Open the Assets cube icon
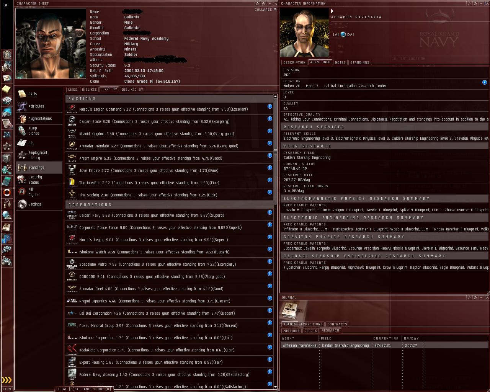Screen dimensions: 490x392 pos(7,158)
